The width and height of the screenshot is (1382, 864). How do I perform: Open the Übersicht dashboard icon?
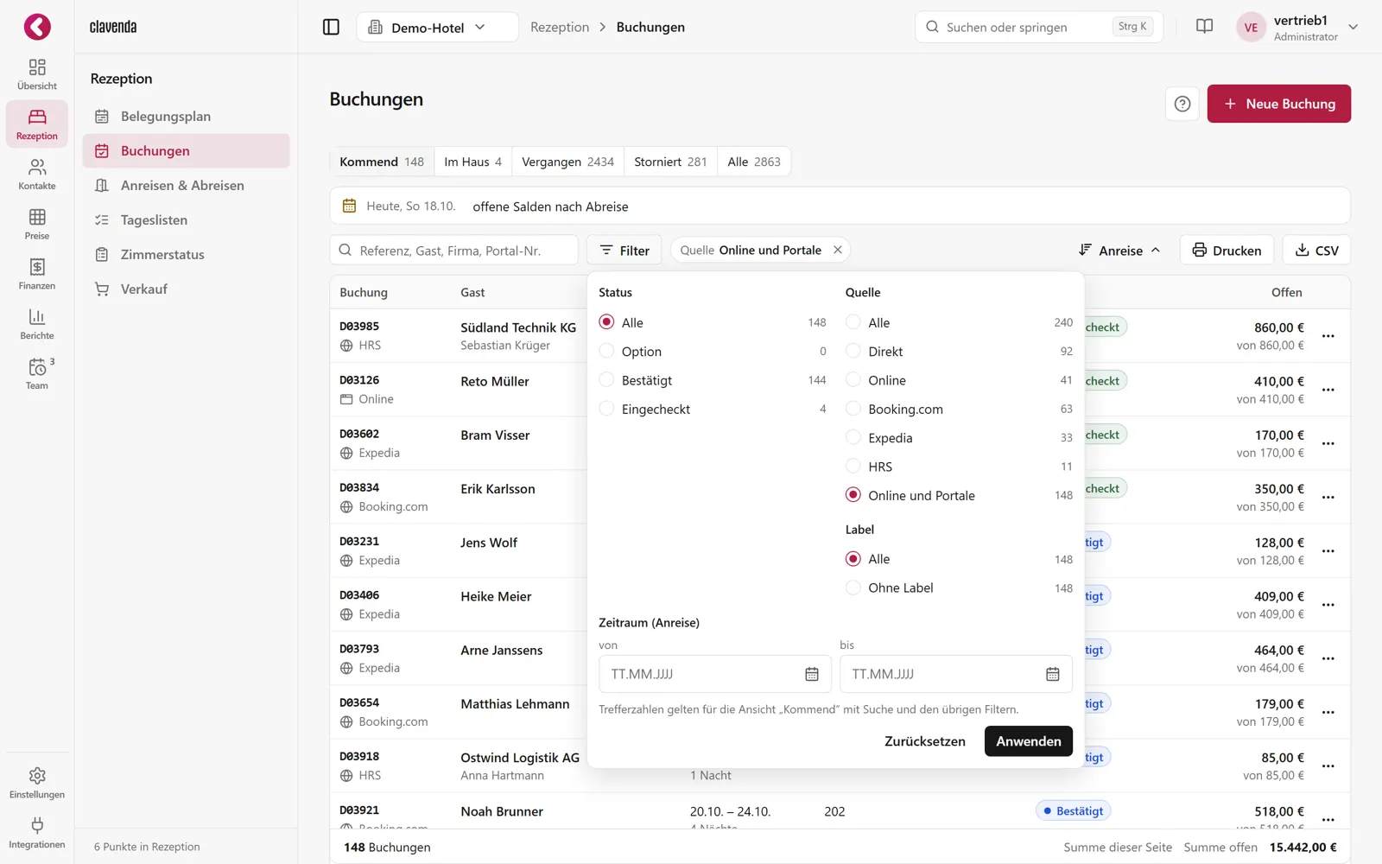click(x=37, y=74)
